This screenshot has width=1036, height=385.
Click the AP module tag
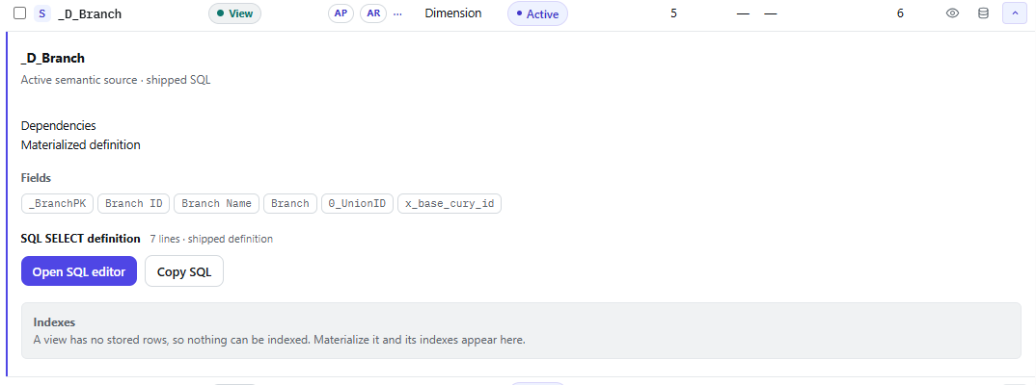click(341, 13)
